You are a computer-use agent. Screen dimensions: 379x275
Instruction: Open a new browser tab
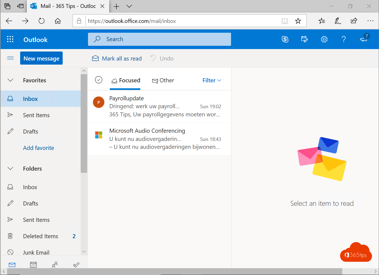[x=116, y=6]
